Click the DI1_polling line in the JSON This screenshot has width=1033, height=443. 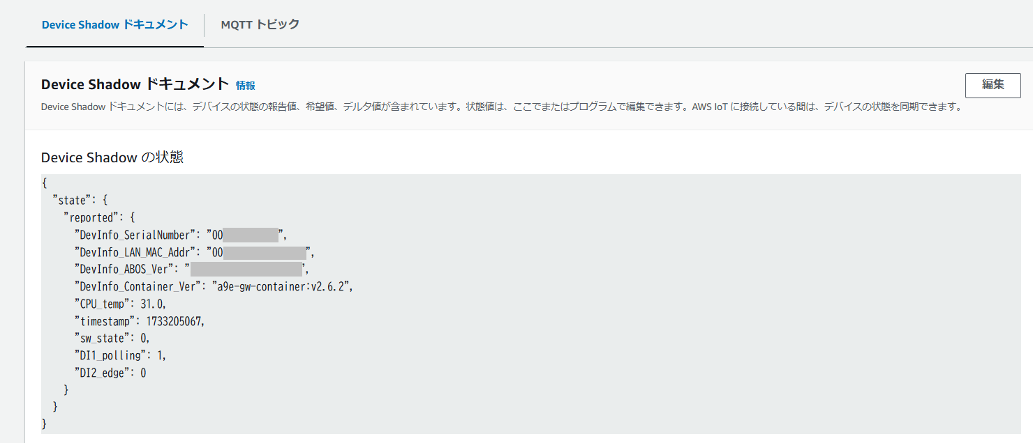[120, 356]
